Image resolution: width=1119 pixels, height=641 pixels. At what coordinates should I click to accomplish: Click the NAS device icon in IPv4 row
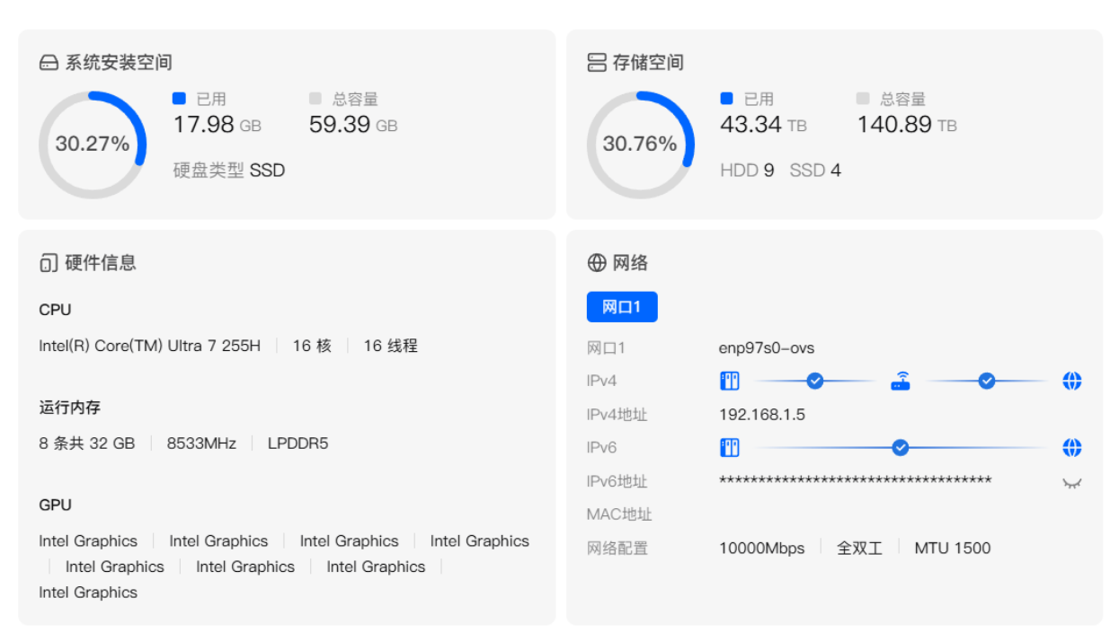729,382
